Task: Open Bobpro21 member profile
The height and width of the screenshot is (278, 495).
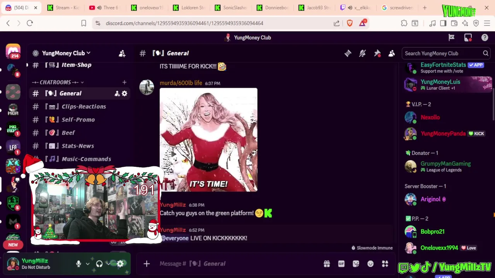Action: pyautogui.click(x=432, y=232)
